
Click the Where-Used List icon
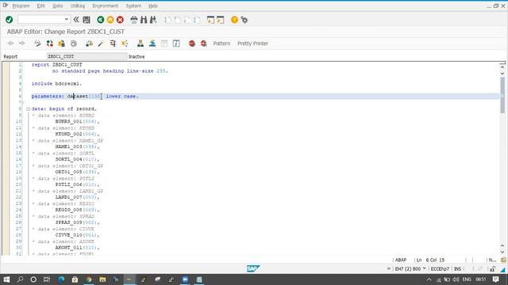click(x=125, y=44)
